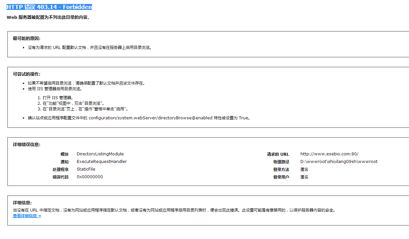The width and height of the screenshot is (409, 239).
Task: Click the StaticFile handler value
Action: tap(86, 169)
